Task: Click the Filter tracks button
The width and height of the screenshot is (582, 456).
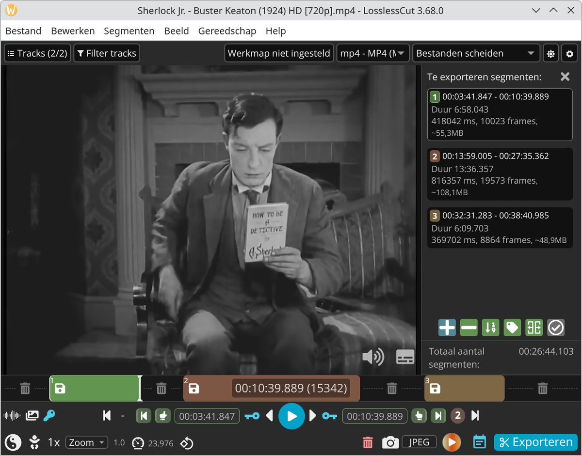Action: (107, 53)
